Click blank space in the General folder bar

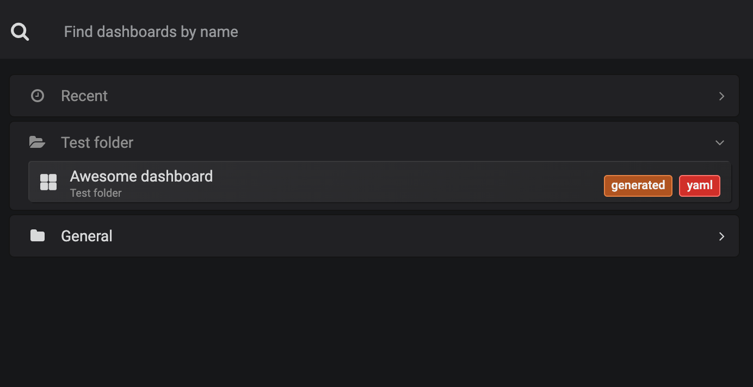(408, 236)
